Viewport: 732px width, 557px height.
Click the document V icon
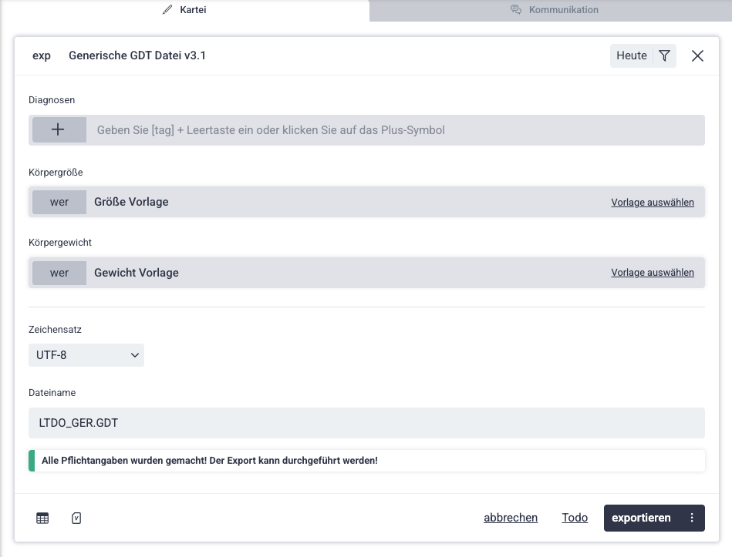(x=76, y=518)
